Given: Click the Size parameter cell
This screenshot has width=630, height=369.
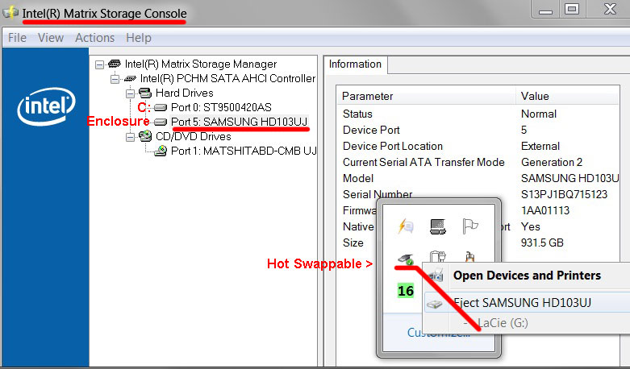Looking at the screenshot, I should [x=353, y=243].
